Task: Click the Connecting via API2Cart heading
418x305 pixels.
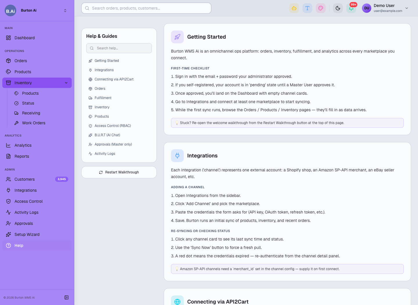Action: (x=218, y=302)
